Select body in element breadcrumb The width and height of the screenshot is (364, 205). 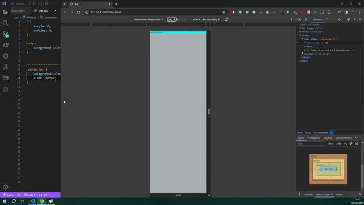tap(308, 133)
